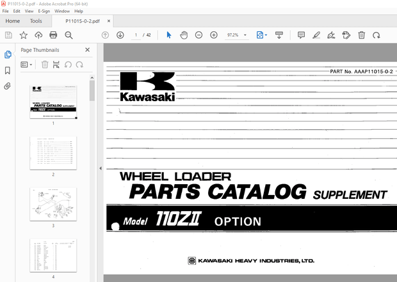The width and height of the screenshot is (397, 282).
Task: Close the Page Thumbnails panel
Action: pos(88,50)
